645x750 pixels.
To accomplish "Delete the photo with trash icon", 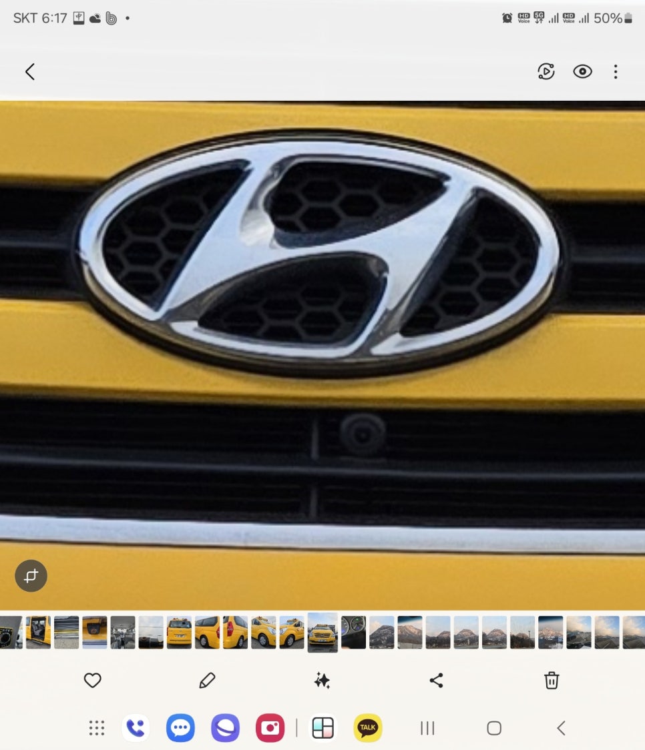I will click(x=552, y=680).
